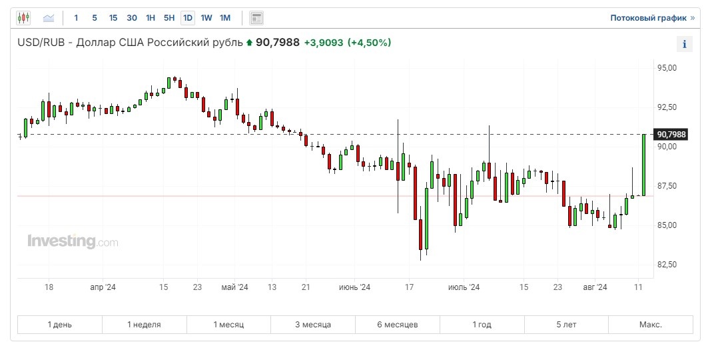712x350 pixels.
Task: Click the 95,00 axis label
Action: point(667,68)
